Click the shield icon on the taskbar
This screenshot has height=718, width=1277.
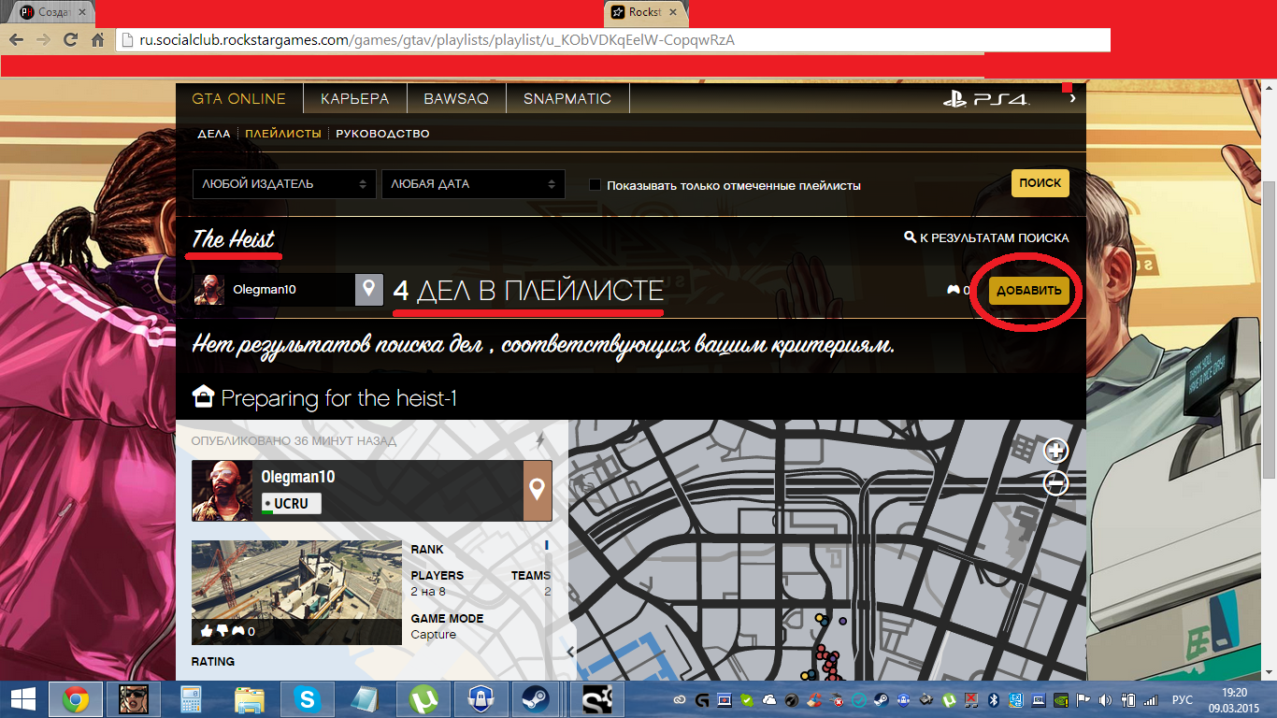[480, 699]
